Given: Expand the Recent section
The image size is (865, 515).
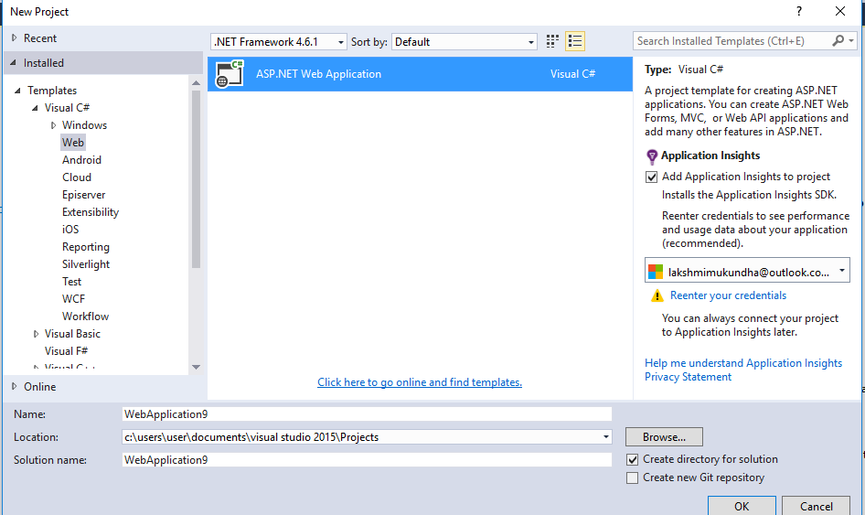Looking at the screenshot, I should click(x=15, y=38).
